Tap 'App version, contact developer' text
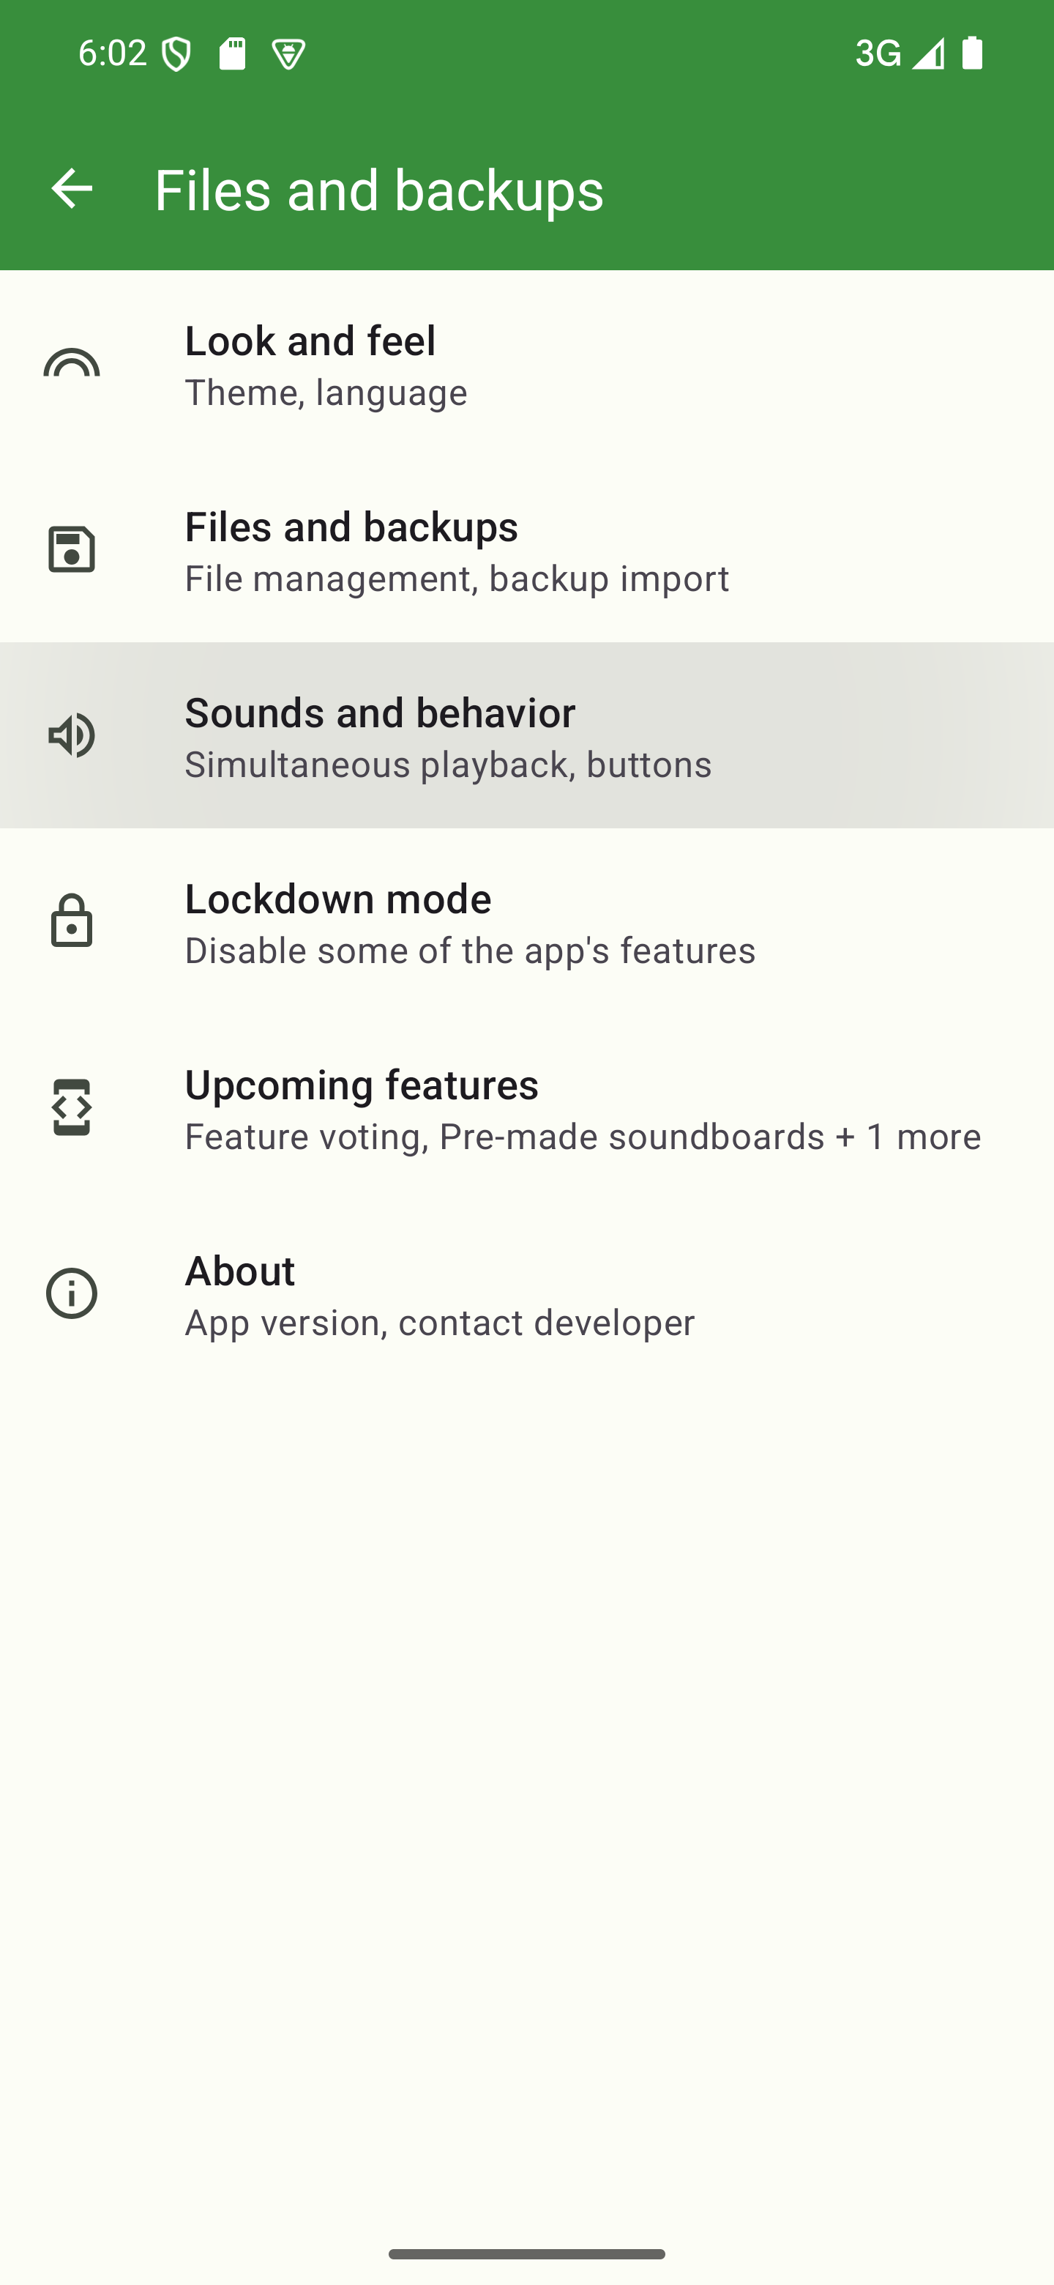The image size is (1054, 2285). 438,1323
